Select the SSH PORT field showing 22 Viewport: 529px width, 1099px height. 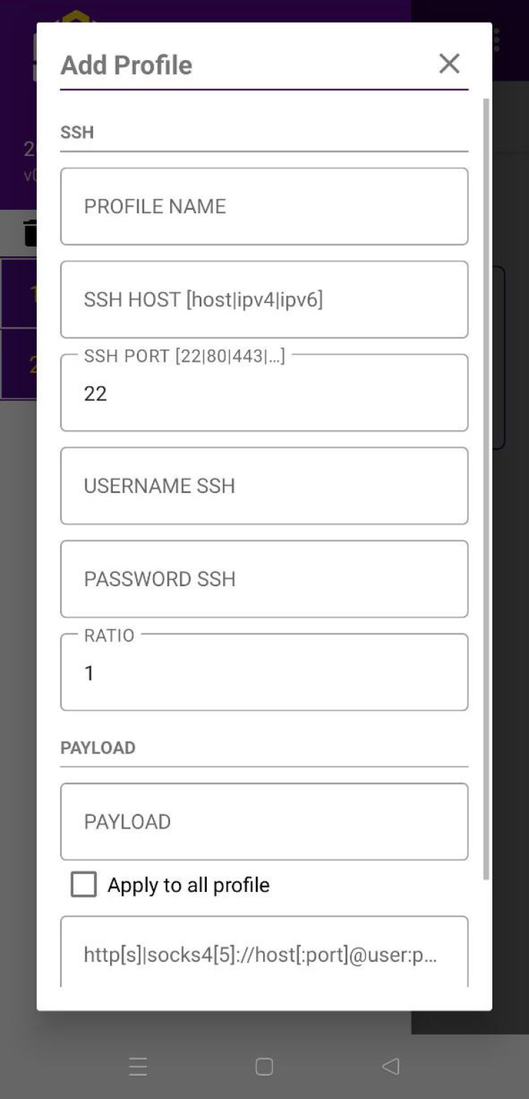264,393
